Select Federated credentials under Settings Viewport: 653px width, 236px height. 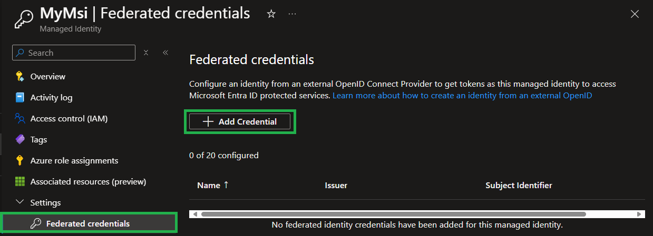[x=88, y=223]
